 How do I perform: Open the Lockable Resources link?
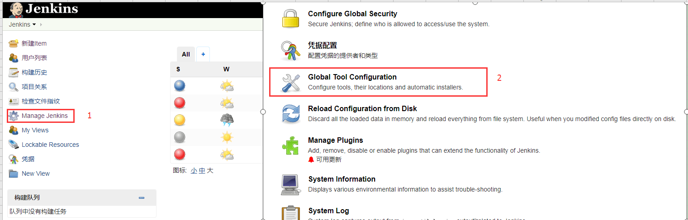tap(50, 145)
